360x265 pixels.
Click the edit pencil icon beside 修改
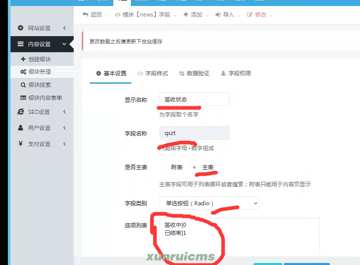tap(250, 15)
